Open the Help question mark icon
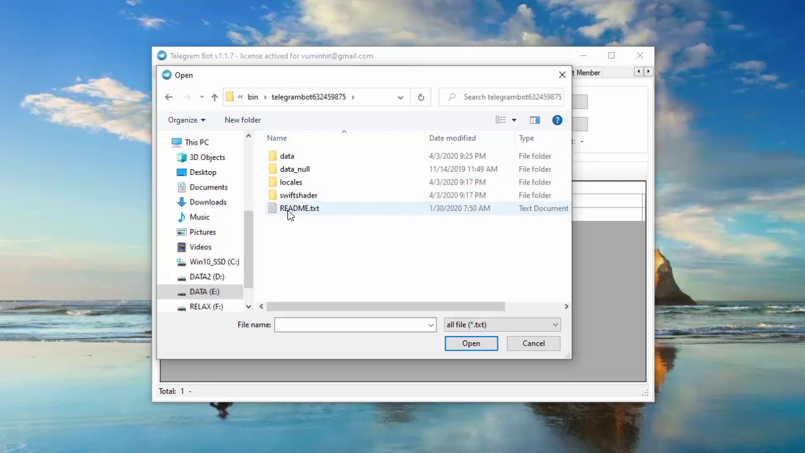This screenshot has width=805, height=453. tap(557, 120)
